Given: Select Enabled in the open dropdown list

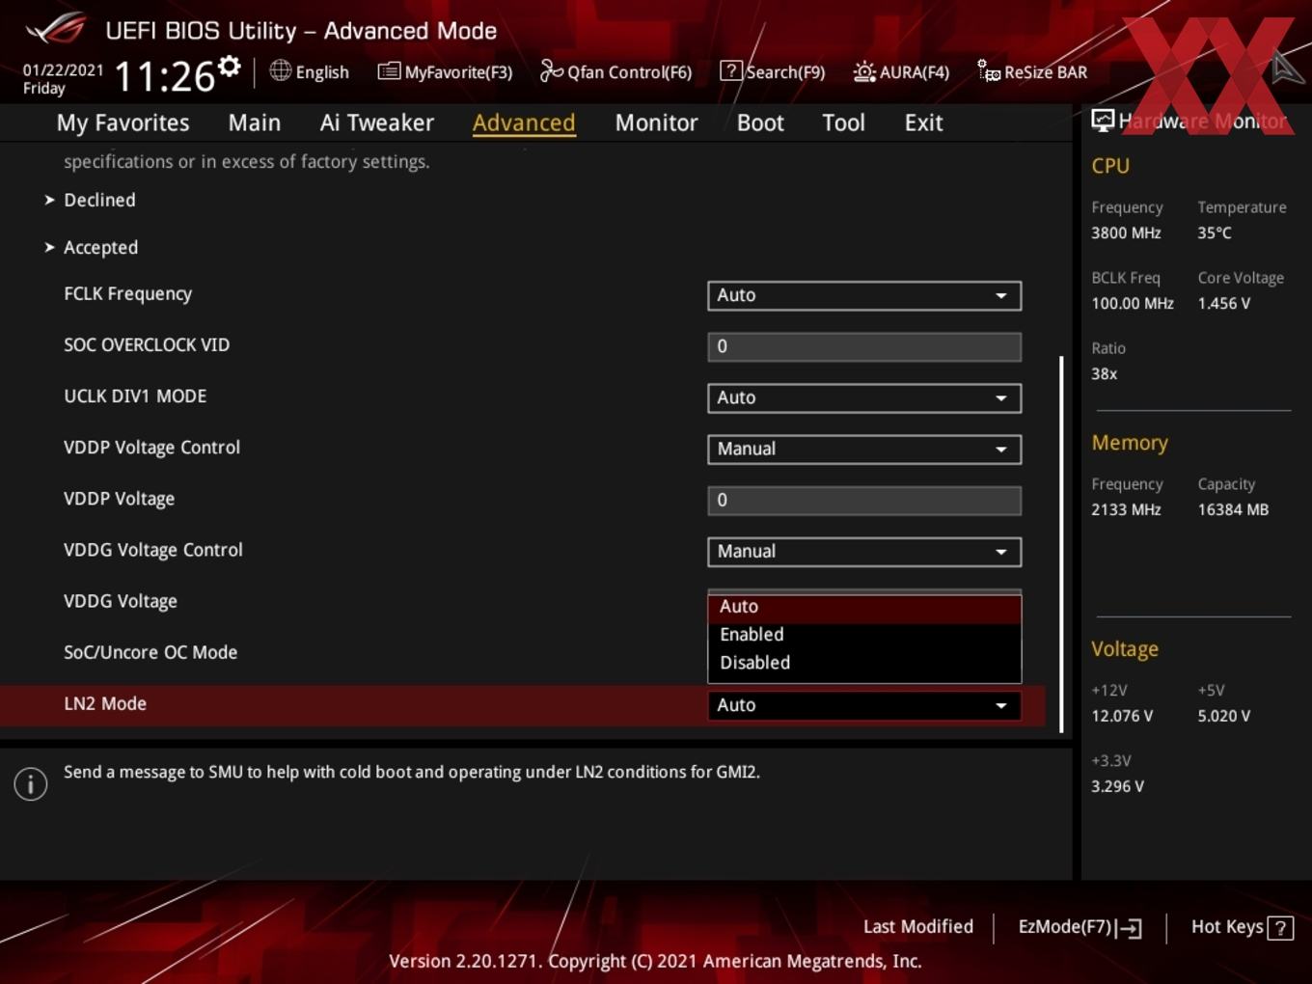Looking at the screenshot, I should pos(864,635).
